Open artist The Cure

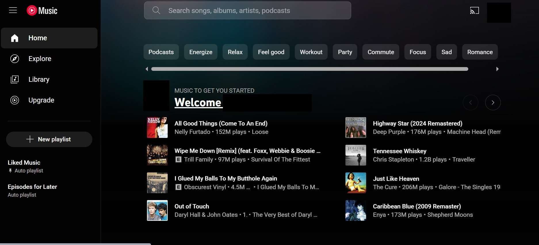[385, 187]
